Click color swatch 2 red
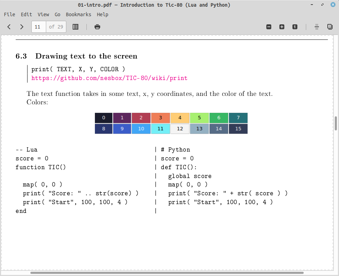This screenshot has width=339, height=276. [x=141, y=118]
